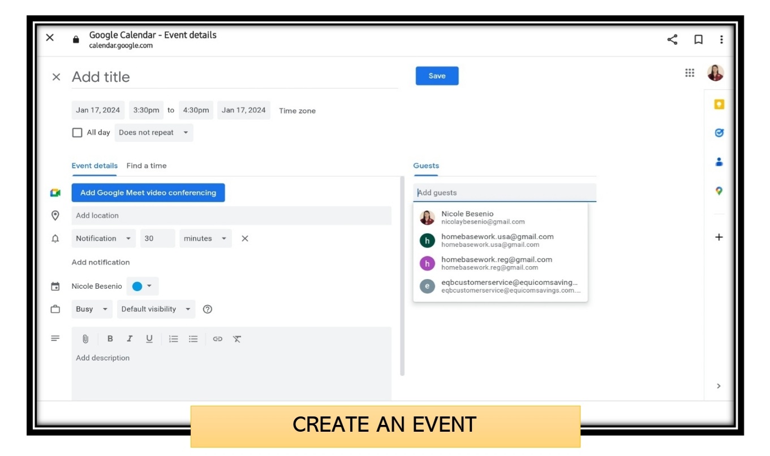
Task: Hide the side panel with chevron arrow
Action: tap(719, 386)
